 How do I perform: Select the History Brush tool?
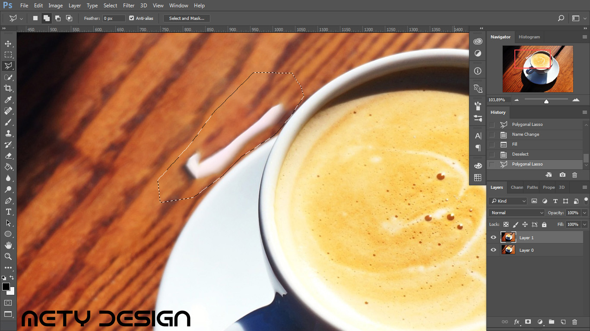click(x=8, y=144)
